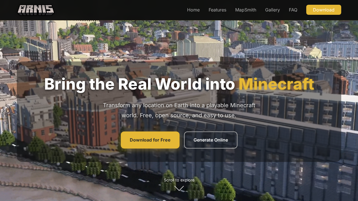
Task: Click the Download for Free button
Action: (150, 140)
